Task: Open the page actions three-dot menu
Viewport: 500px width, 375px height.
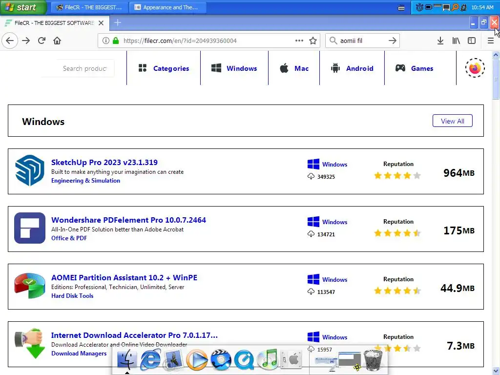Action: point(299,41)
